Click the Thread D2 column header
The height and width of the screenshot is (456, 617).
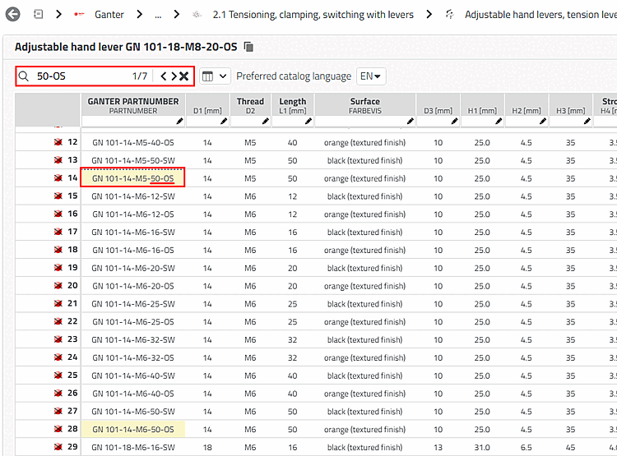click(x=250, y=105)
